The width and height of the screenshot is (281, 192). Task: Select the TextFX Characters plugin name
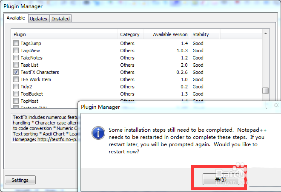point(40,72)
